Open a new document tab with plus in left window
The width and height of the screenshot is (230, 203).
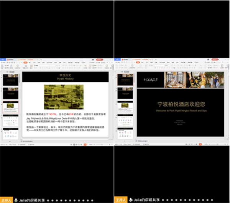pos(41,59)
